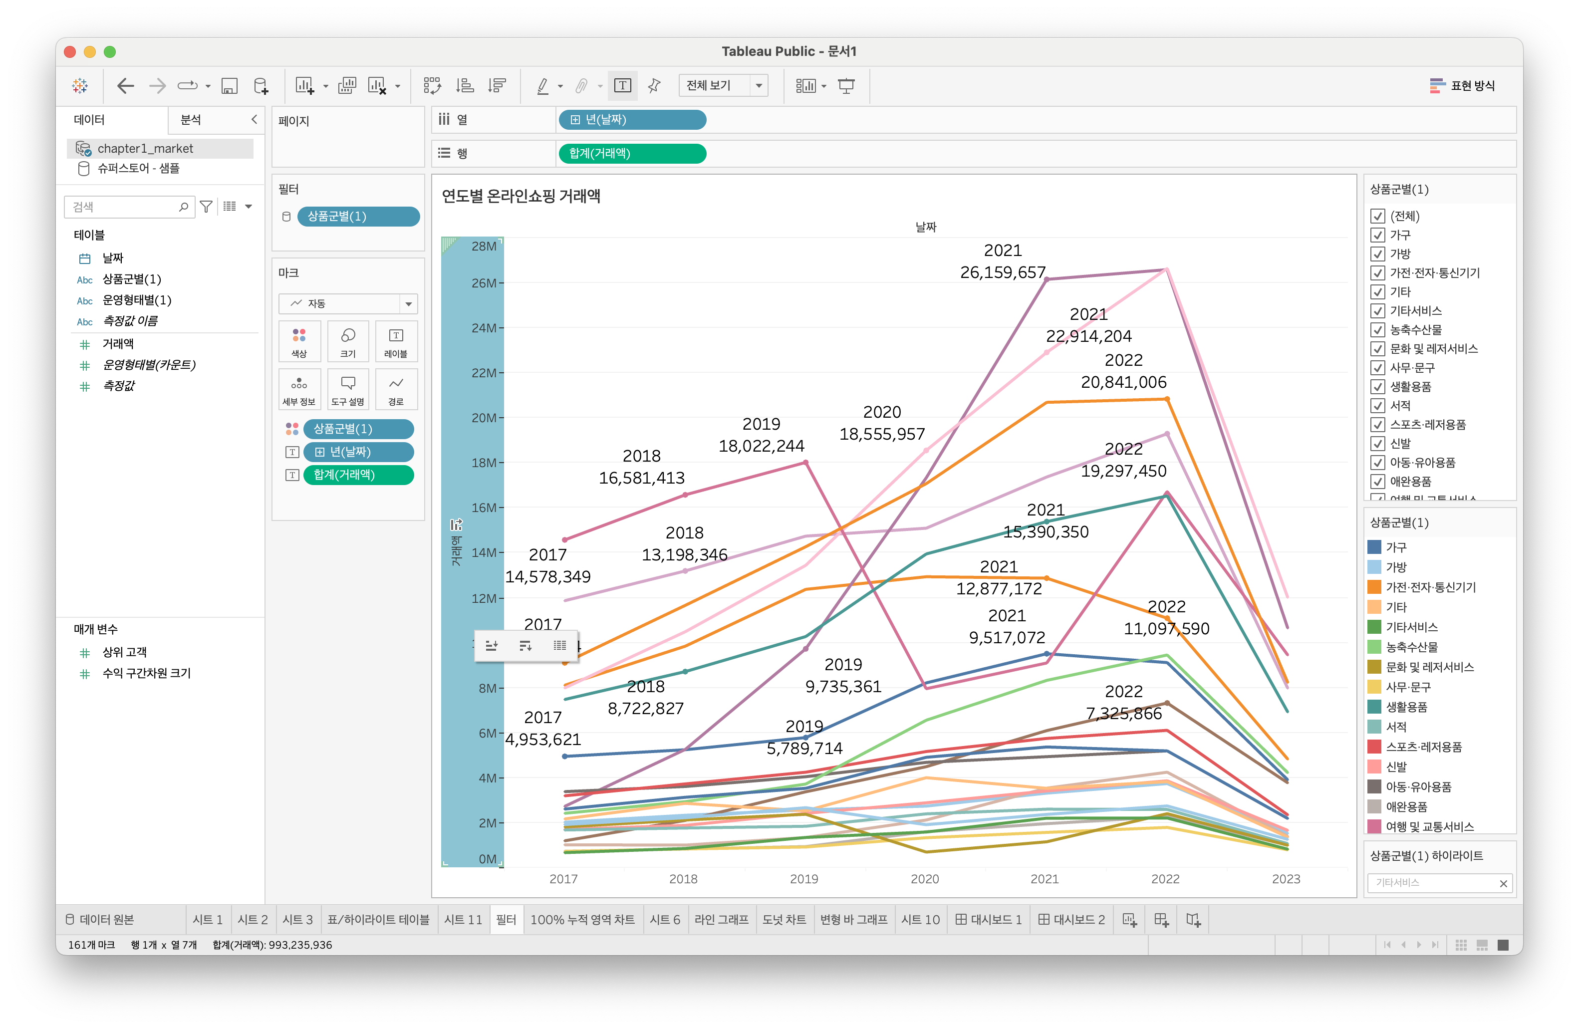Image resolution: width=1579 pixels, height=1029 pixels.
Task: Click the 검색 field search box
Action: point(123,207)
